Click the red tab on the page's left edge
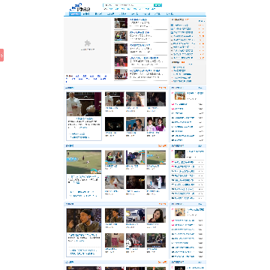The height and width of the screenshot is (270, 270). click(x=1, y=55)
